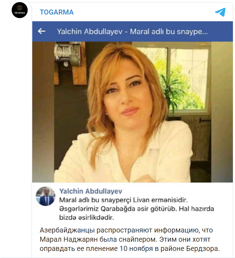Click 'Hal hazırda' in the post text

tap(196, 209)
